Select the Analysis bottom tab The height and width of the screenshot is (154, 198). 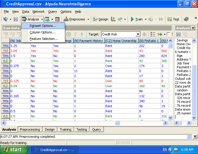click(x=9, y=129)
